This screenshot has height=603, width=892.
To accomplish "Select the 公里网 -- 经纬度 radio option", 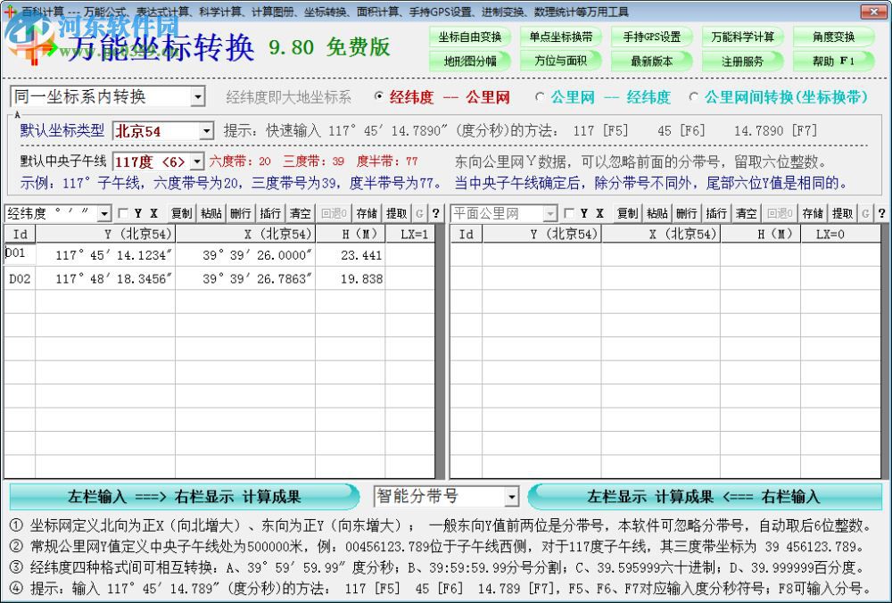I will [x=541, y=97].
